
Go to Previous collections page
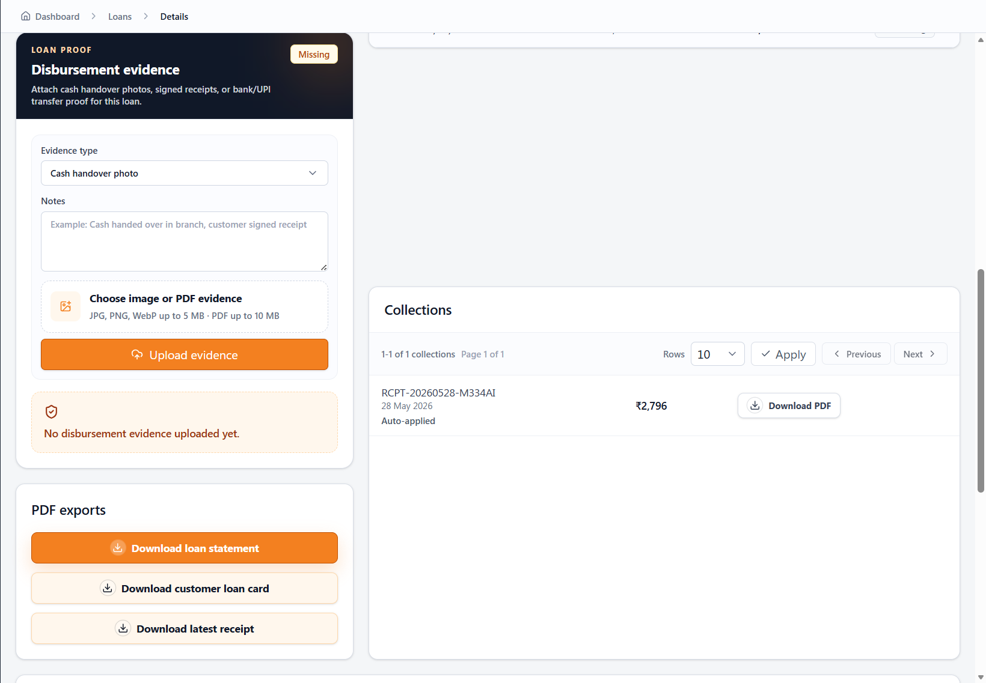[856, 354]
